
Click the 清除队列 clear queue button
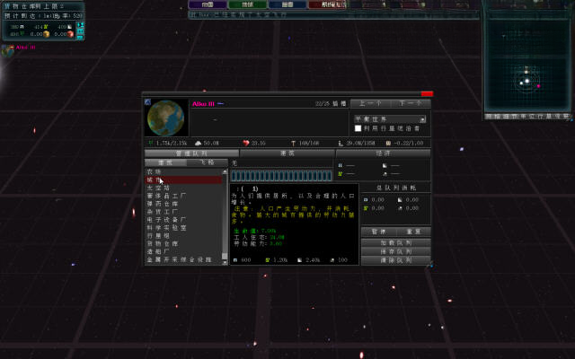pos(395,260)
